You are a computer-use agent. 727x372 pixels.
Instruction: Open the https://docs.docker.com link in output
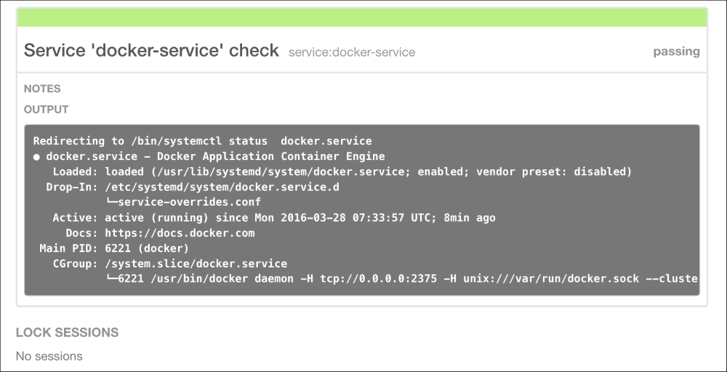pos(180,233)
